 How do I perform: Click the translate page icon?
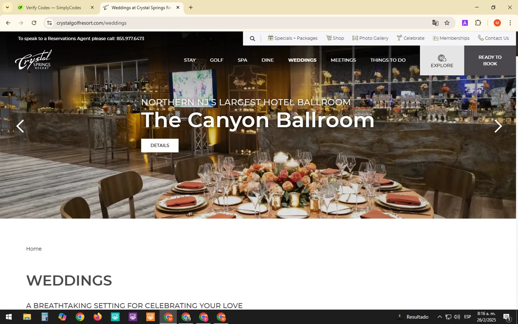pos(435,23)
